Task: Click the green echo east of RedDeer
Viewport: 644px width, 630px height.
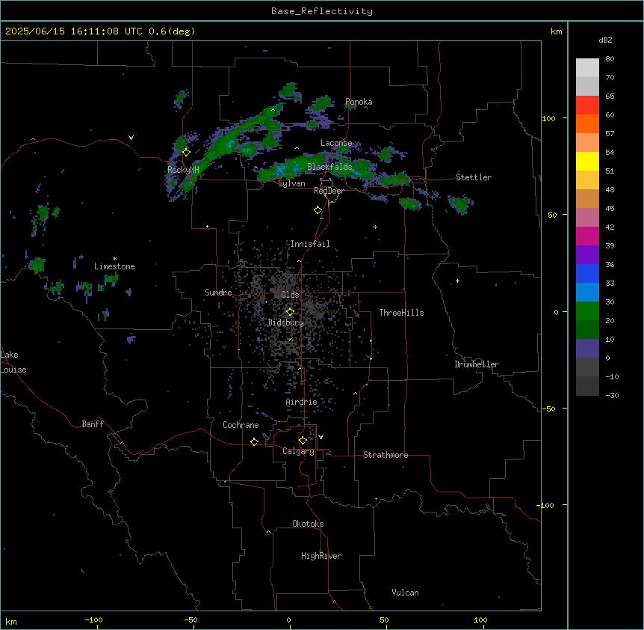Action: coord(410,204)
